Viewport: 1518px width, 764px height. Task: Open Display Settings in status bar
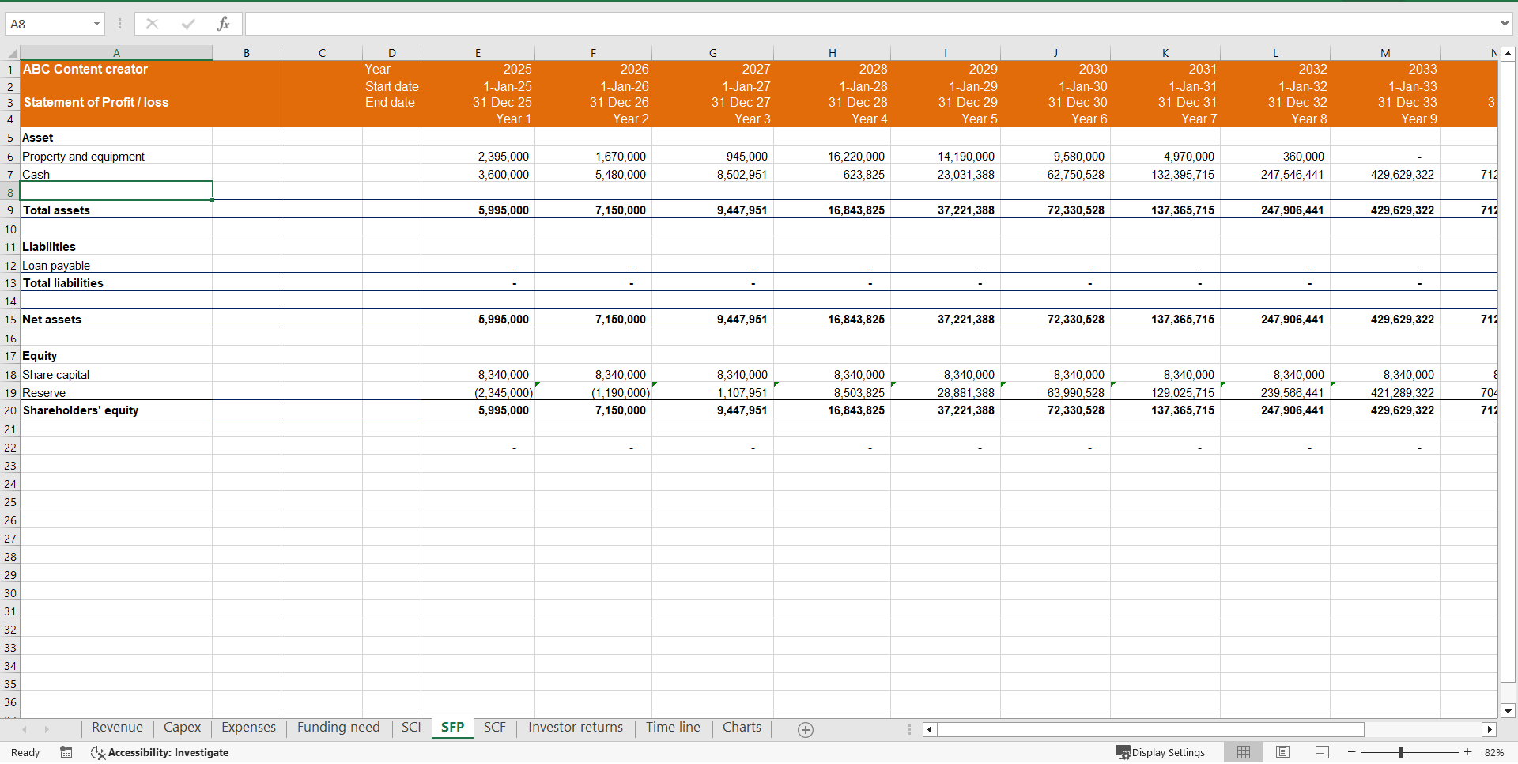[1160, 752]
